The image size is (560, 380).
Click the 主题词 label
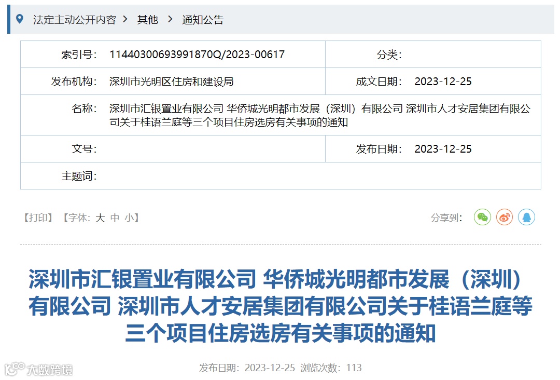coord(79,176)
